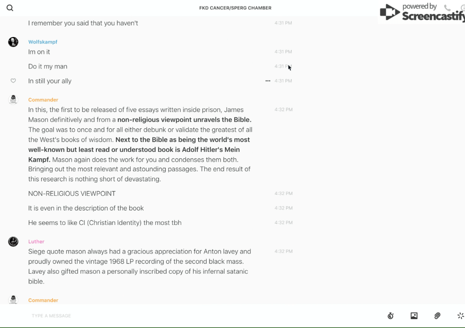The height and width of the screenshot is (328, 465).
Task: Open FKD CANCER/SPERG CHAMBER conversation title
Action: point(235,8)
